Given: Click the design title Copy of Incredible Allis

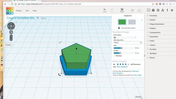Looking at the screenshot, I should [20, 18].
